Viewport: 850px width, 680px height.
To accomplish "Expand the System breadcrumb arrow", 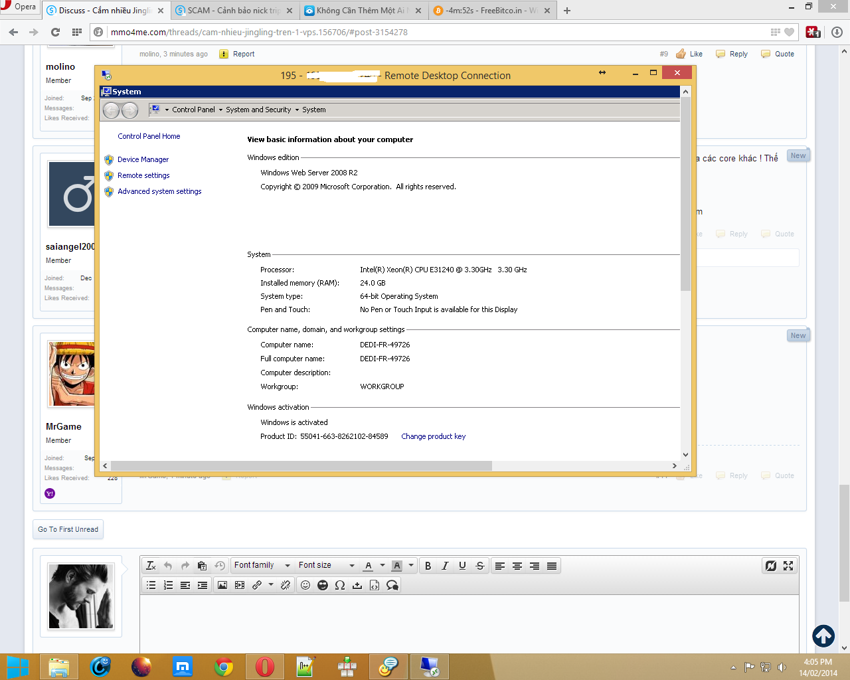I will (297, 110).
